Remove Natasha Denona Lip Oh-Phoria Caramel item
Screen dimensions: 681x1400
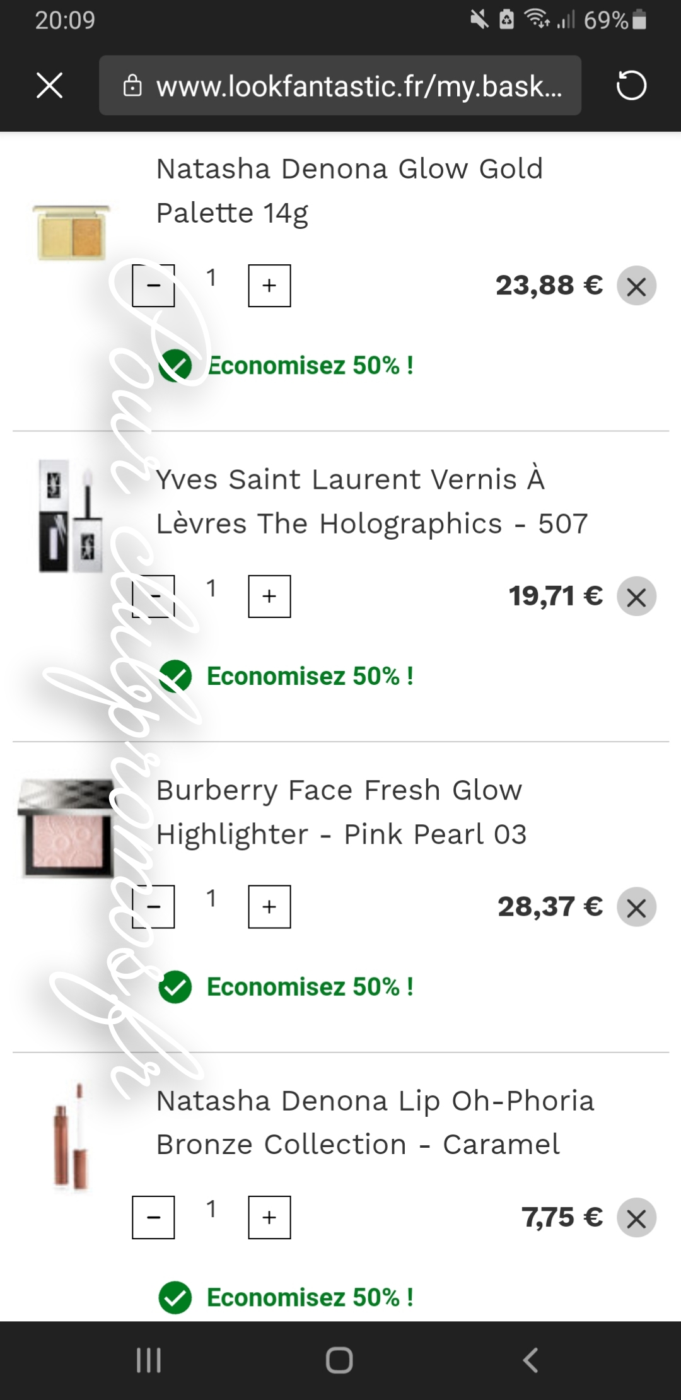(636, 1218)
